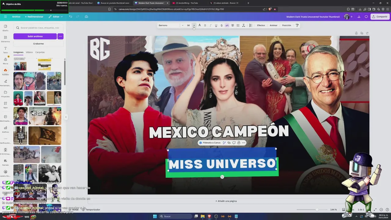Click Añadir una página
Image resolution: width=391 pixels, height=220 pixels.
coord(226,201)
